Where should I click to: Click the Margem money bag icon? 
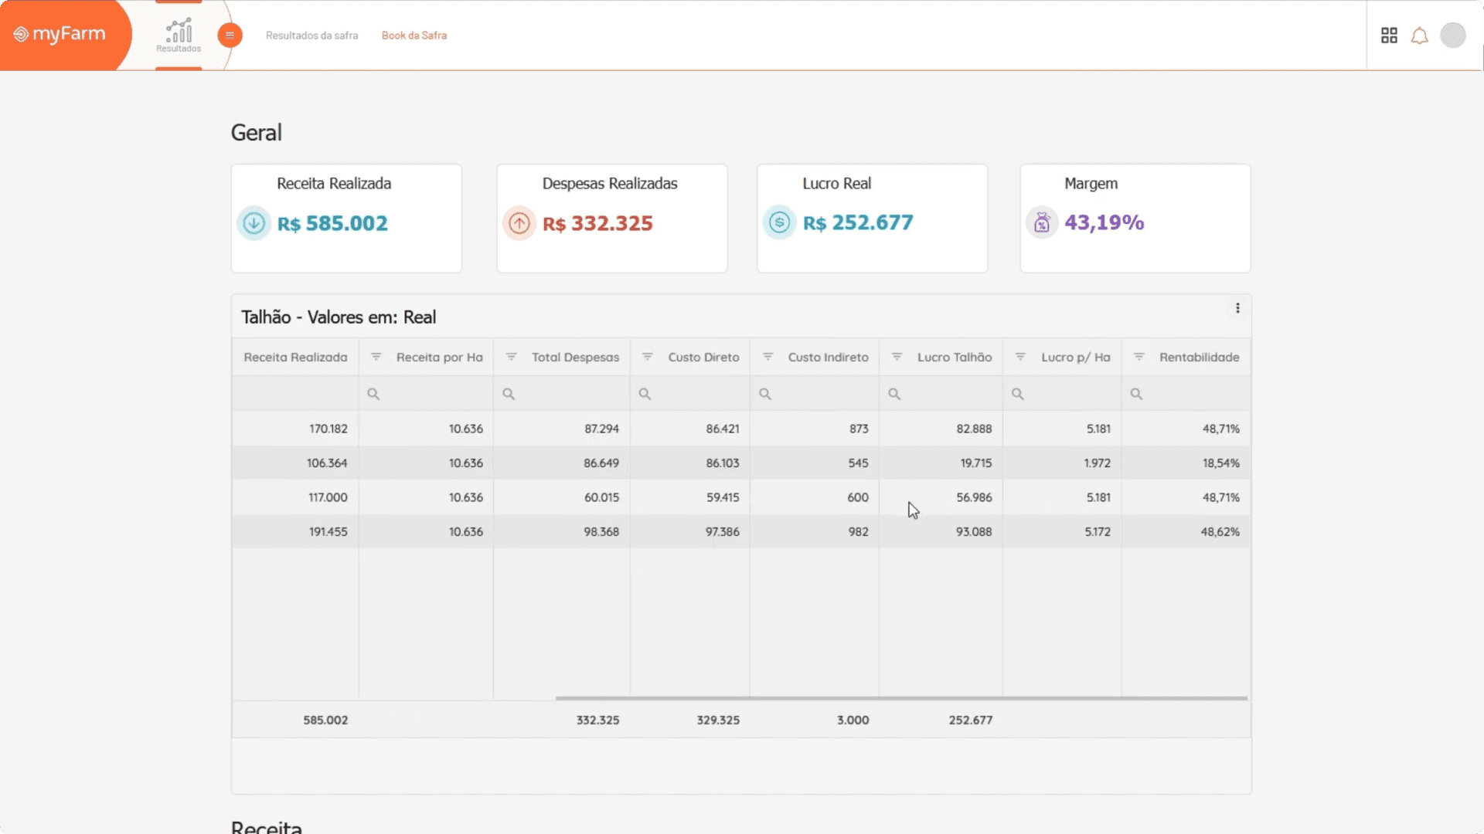[x=1042, y=222]
